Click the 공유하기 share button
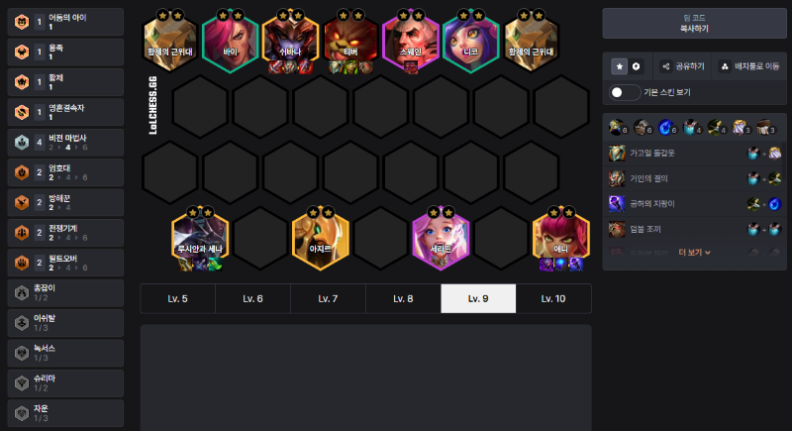This screenshot has height=431, width=792. pos(684,66)
